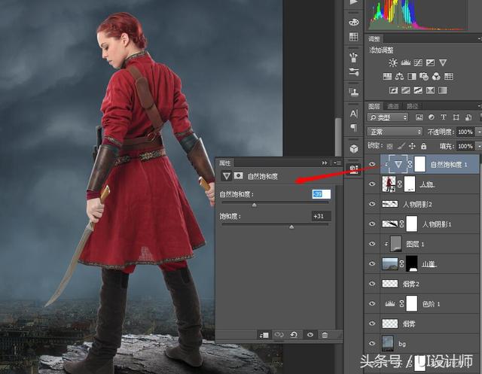The width and height of the screenshot is (482, 374).
Task: Open the 正常 blend mode dropdown
Action: [x=395, y=132]
